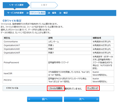119x108 pixels.
Task: Select the OrganizationUnit2 cell
Action: (25, 49)
